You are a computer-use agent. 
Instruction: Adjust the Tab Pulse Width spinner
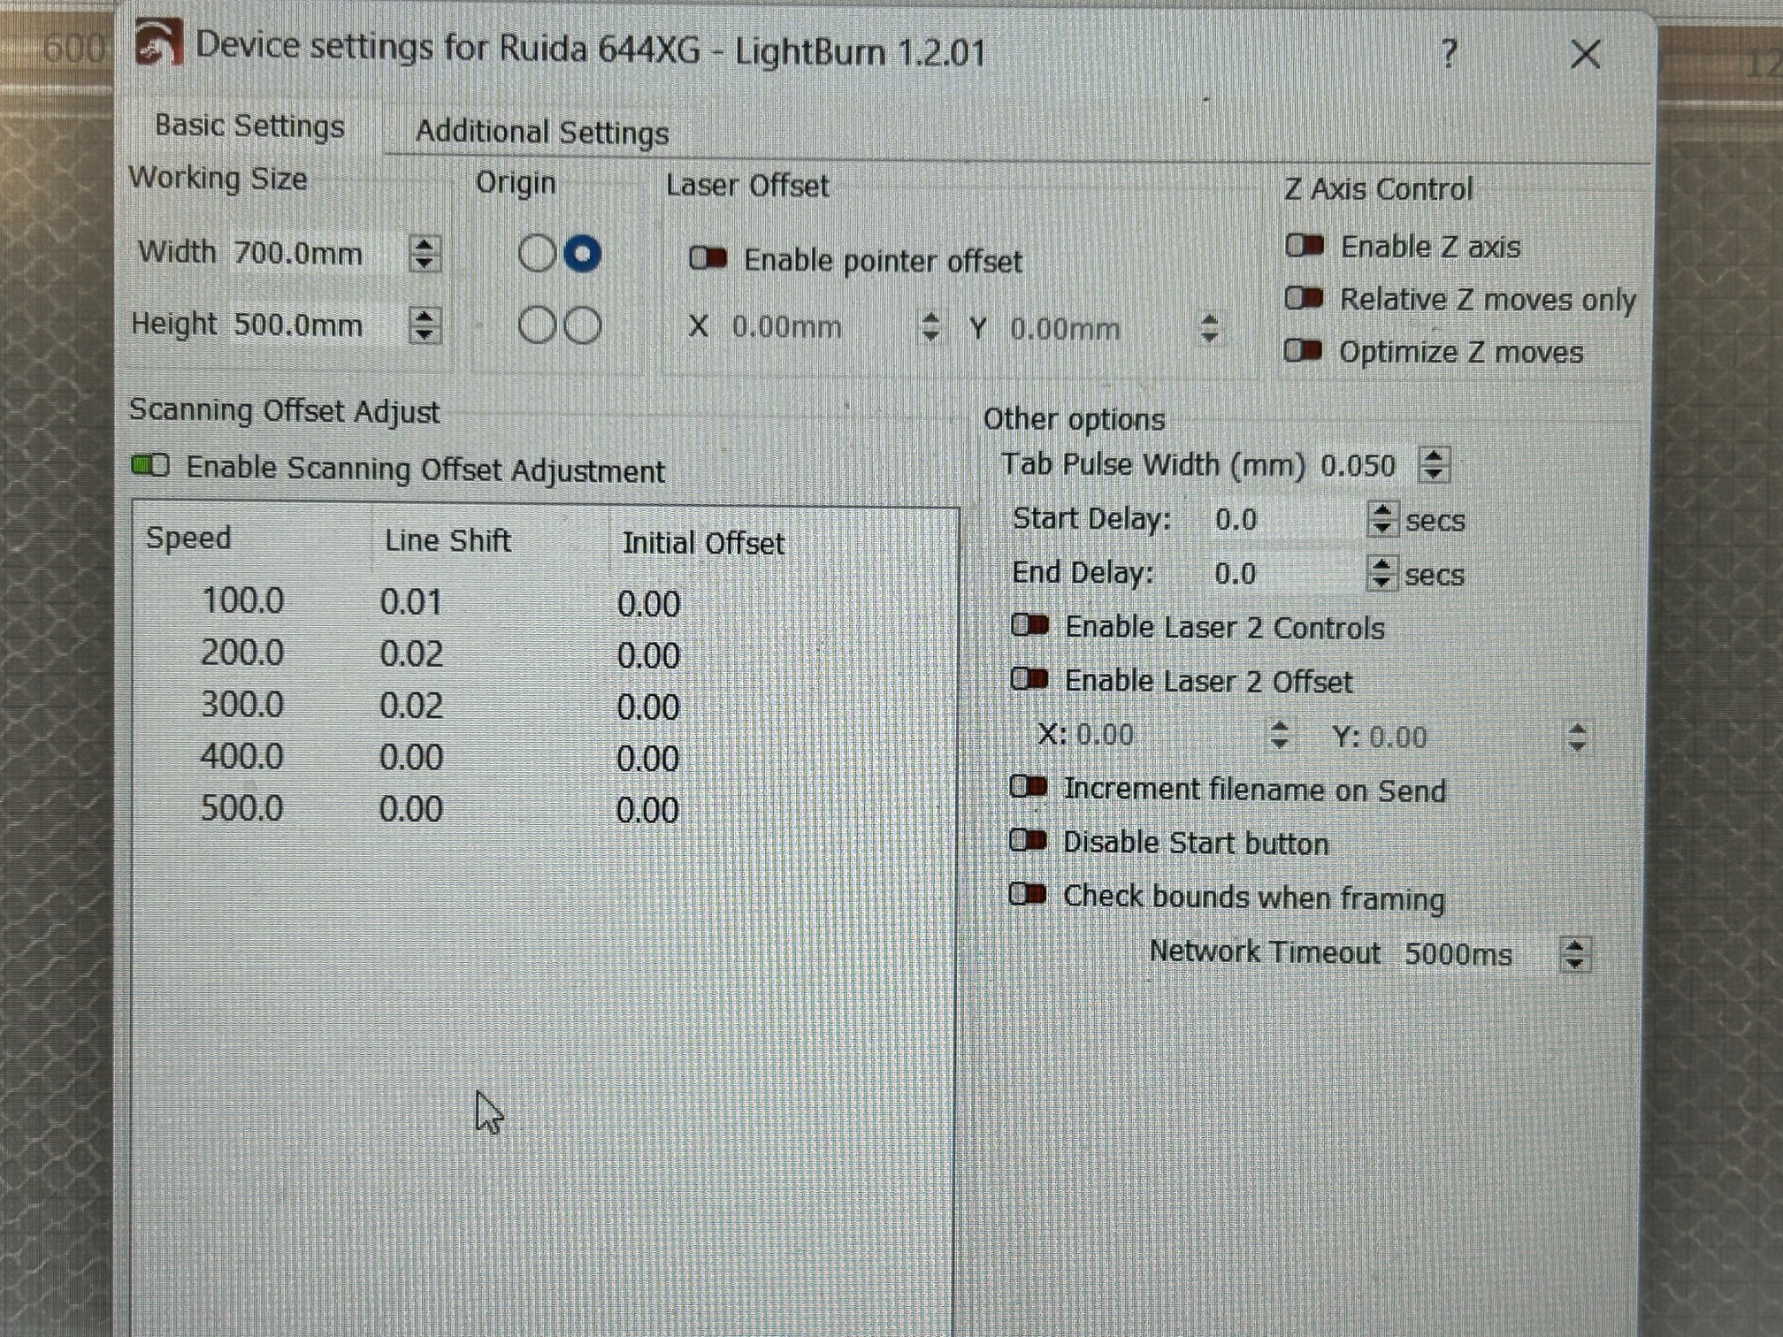tap(1434, 465)
